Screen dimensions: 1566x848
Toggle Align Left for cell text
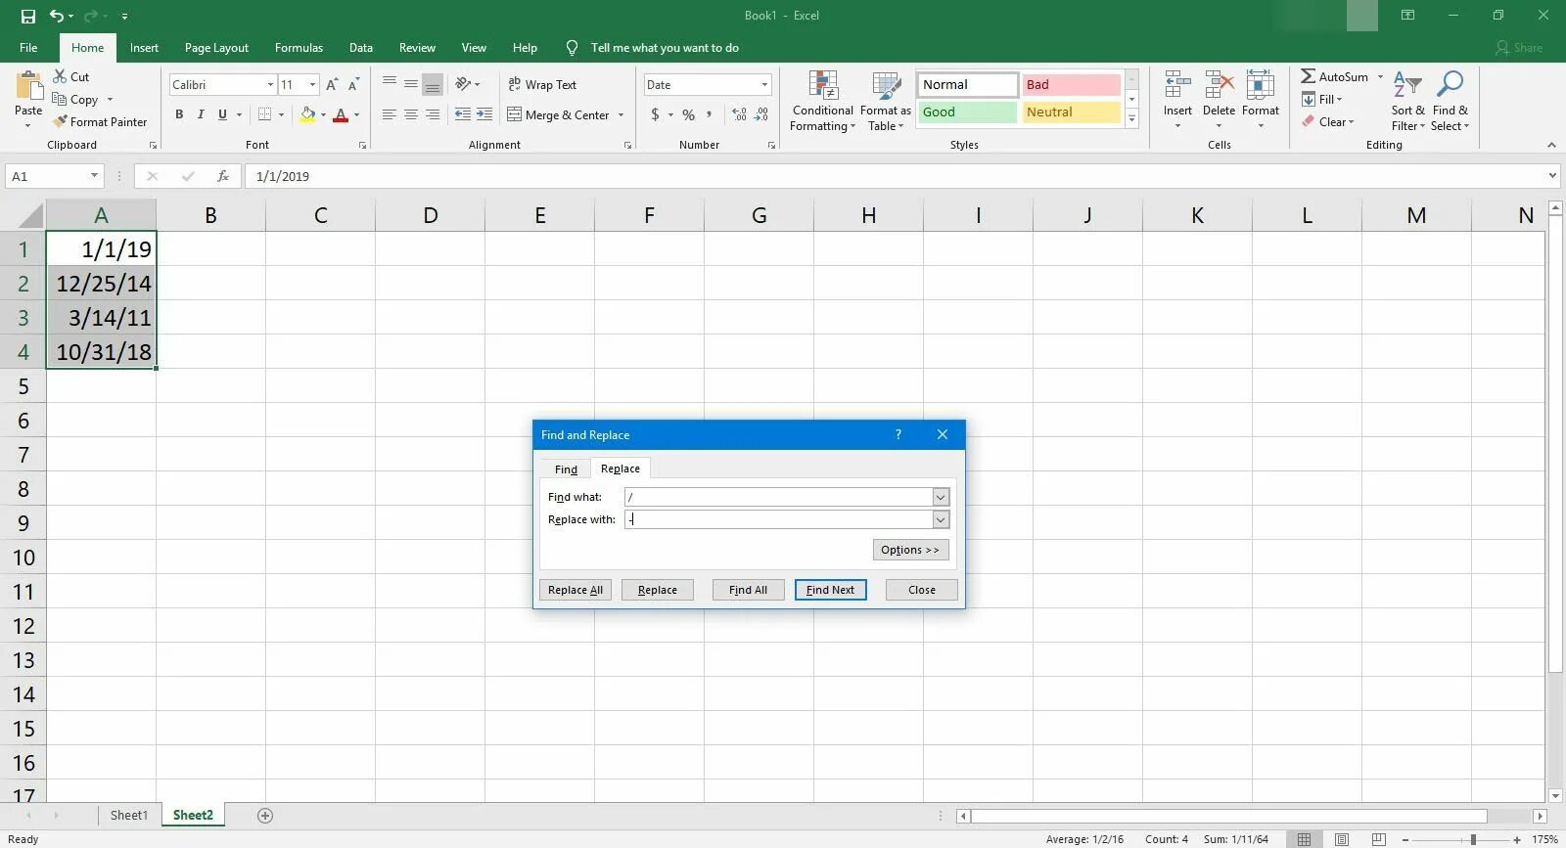tap(389, 114)
